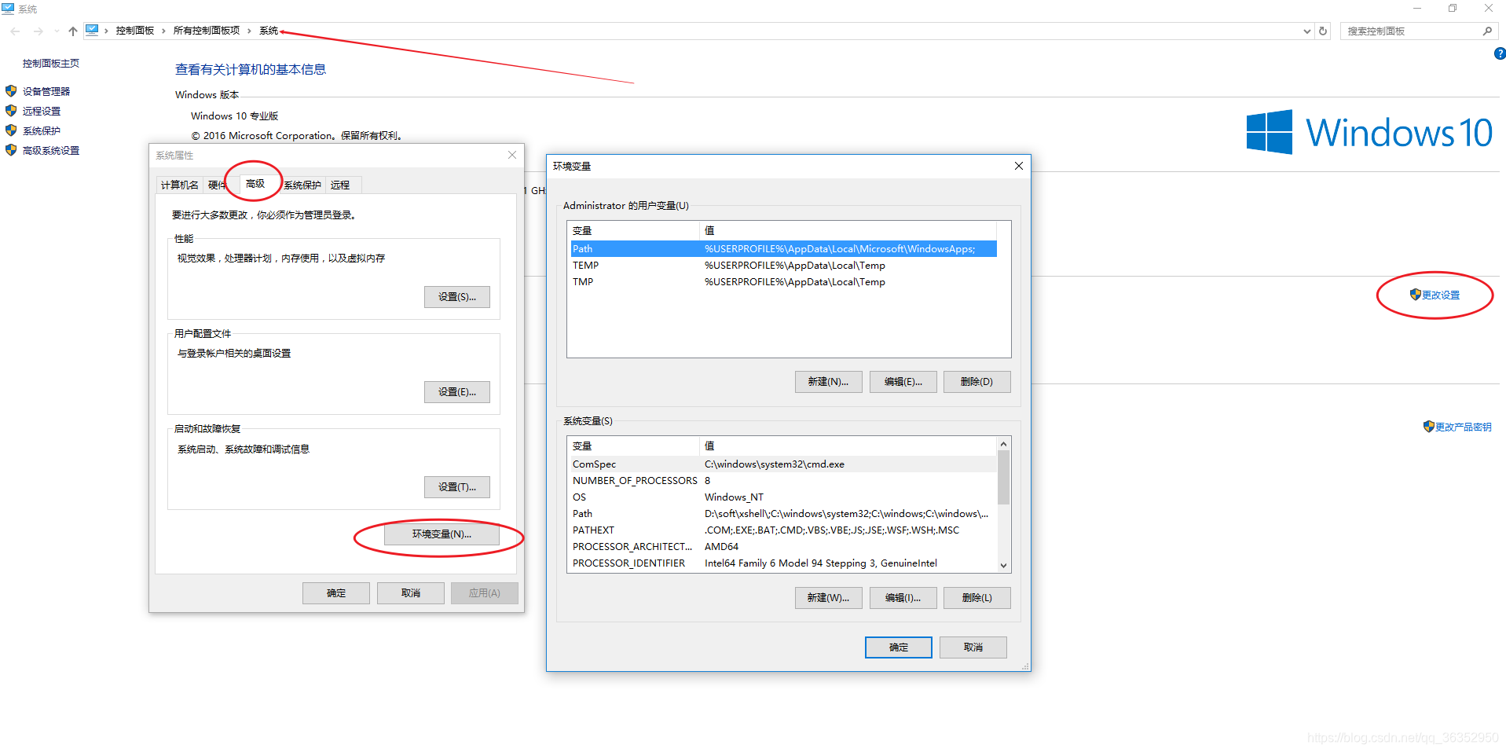
Task: Switch to 高级 tab in 系统属性
Action: [255, 184]
